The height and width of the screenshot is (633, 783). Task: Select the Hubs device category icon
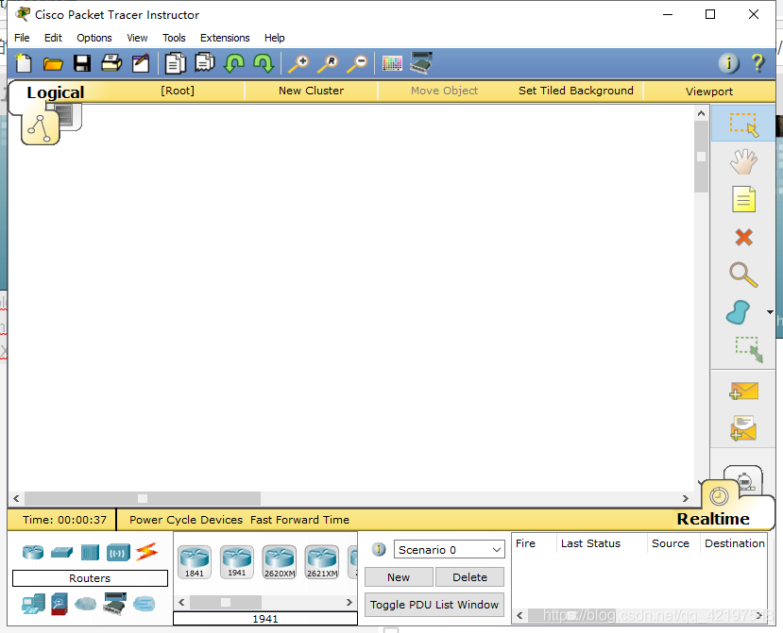(90, 552)
